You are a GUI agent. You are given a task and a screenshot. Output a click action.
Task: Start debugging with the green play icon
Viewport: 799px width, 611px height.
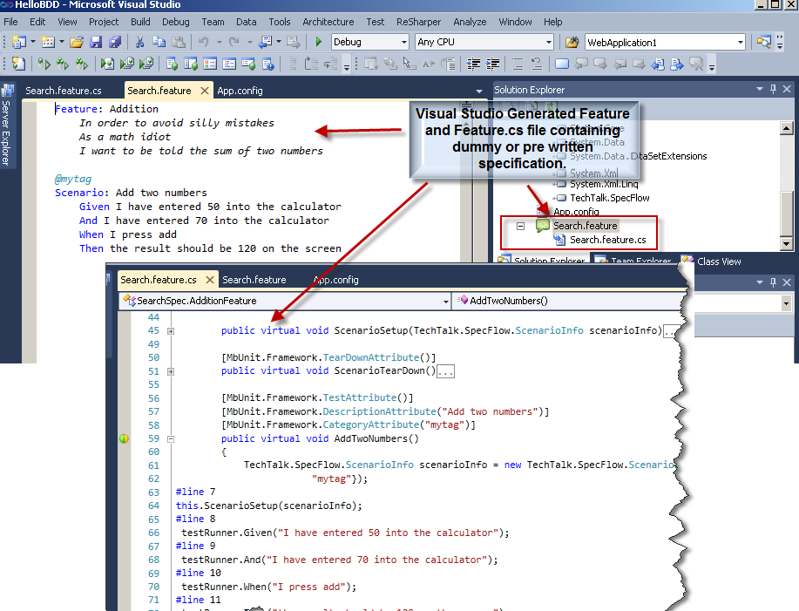(x=319, y=42)
